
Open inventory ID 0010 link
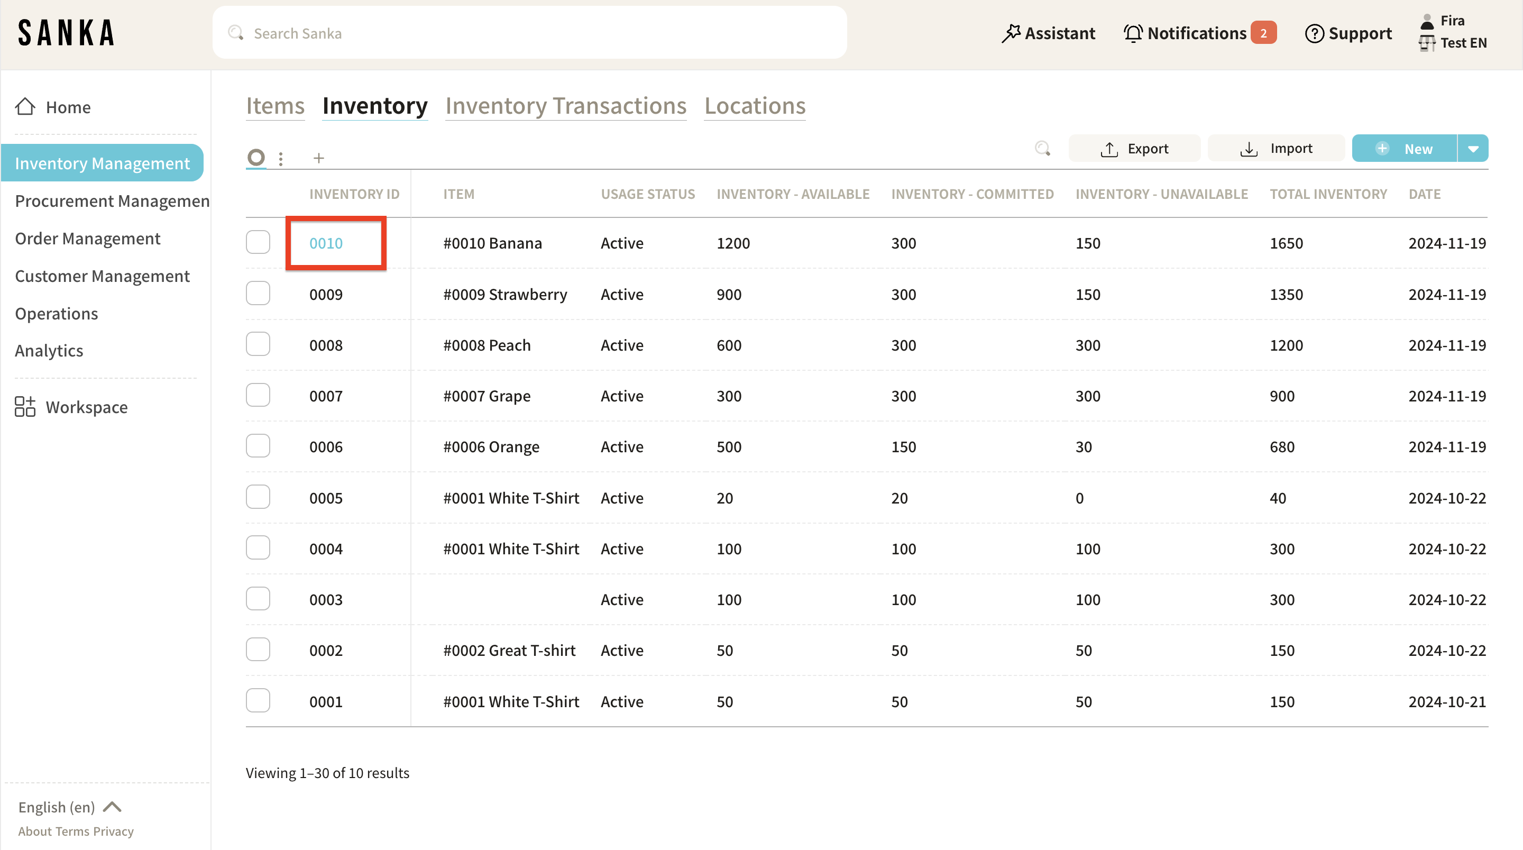[x=326, y=243]
